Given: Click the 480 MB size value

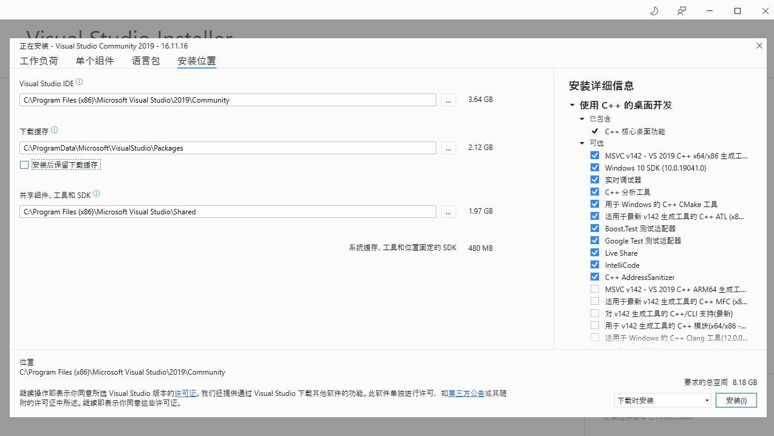Looking at the screenshot, I should pyautogui.click(x=481, y=248).
